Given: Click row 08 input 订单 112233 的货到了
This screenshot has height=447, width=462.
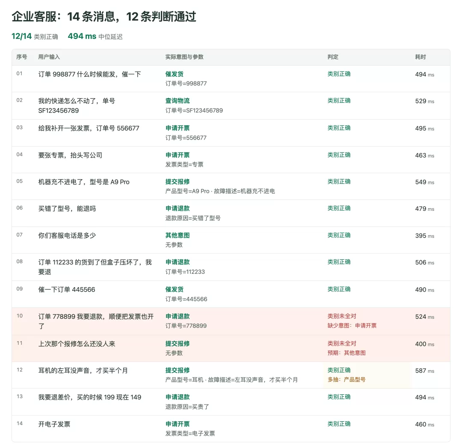Looking at the screenshot, I should point(95,267).
